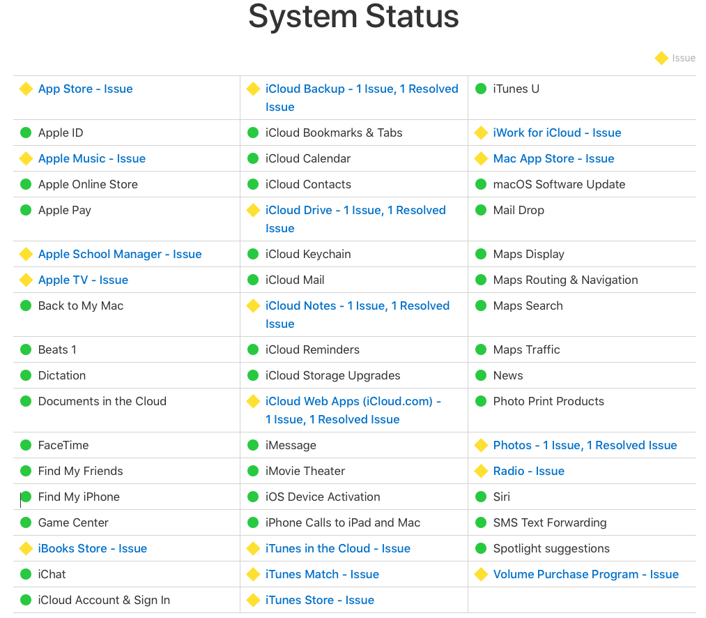Select the Apple Online Store entry
Image resolution: width=706 pixels, height=618 pixels.
[88, 184]
